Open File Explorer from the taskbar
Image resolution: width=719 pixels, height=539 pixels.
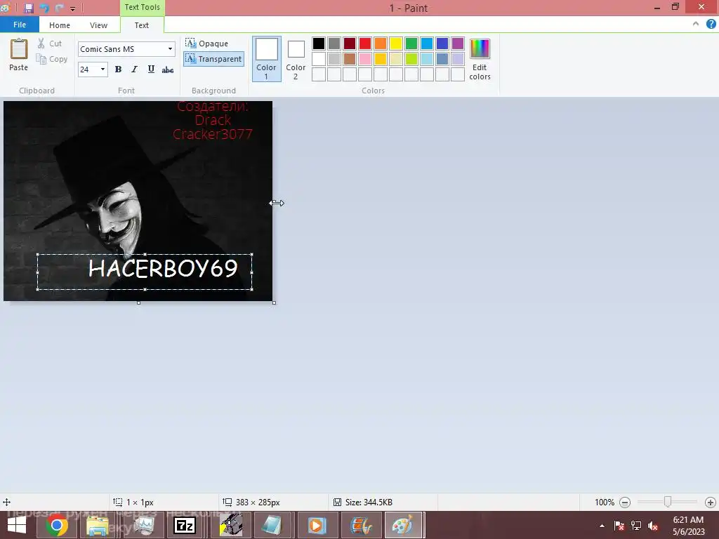pyautogui.click(x=98, y=525)
